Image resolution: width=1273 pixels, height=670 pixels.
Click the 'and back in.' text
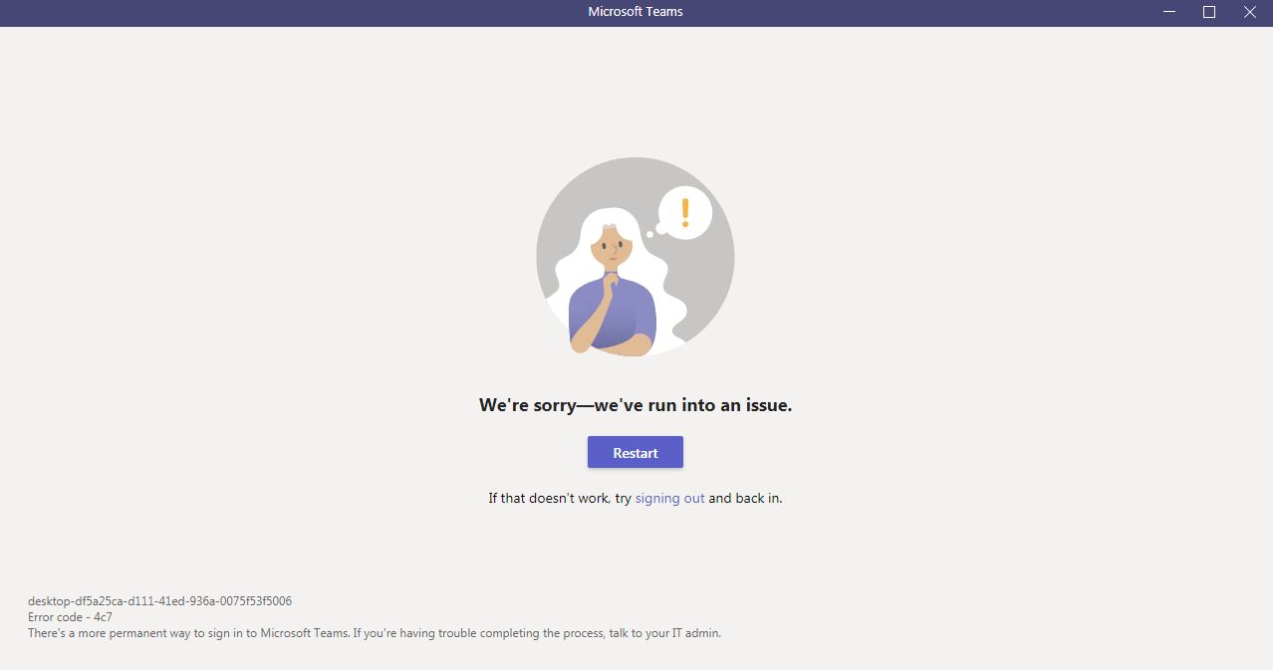click(745, 498)
